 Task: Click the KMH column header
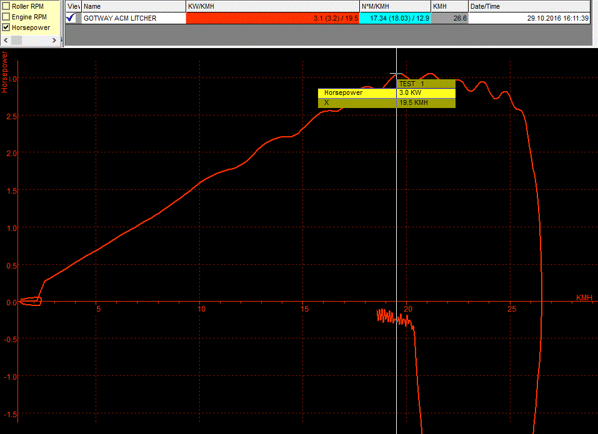click(449, 6)
